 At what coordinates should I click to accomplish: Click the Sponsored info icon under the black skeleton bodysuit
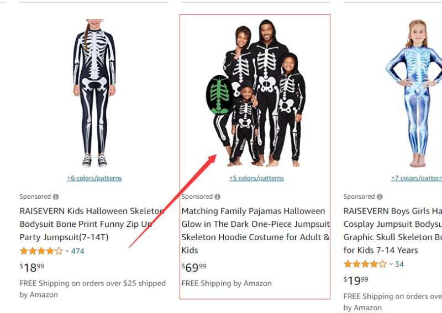point(56,197)
